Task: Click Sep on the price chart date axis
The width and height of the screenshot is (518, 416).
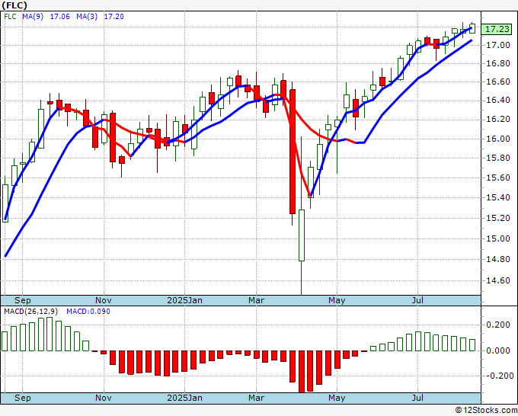Action: click(22, 300)
